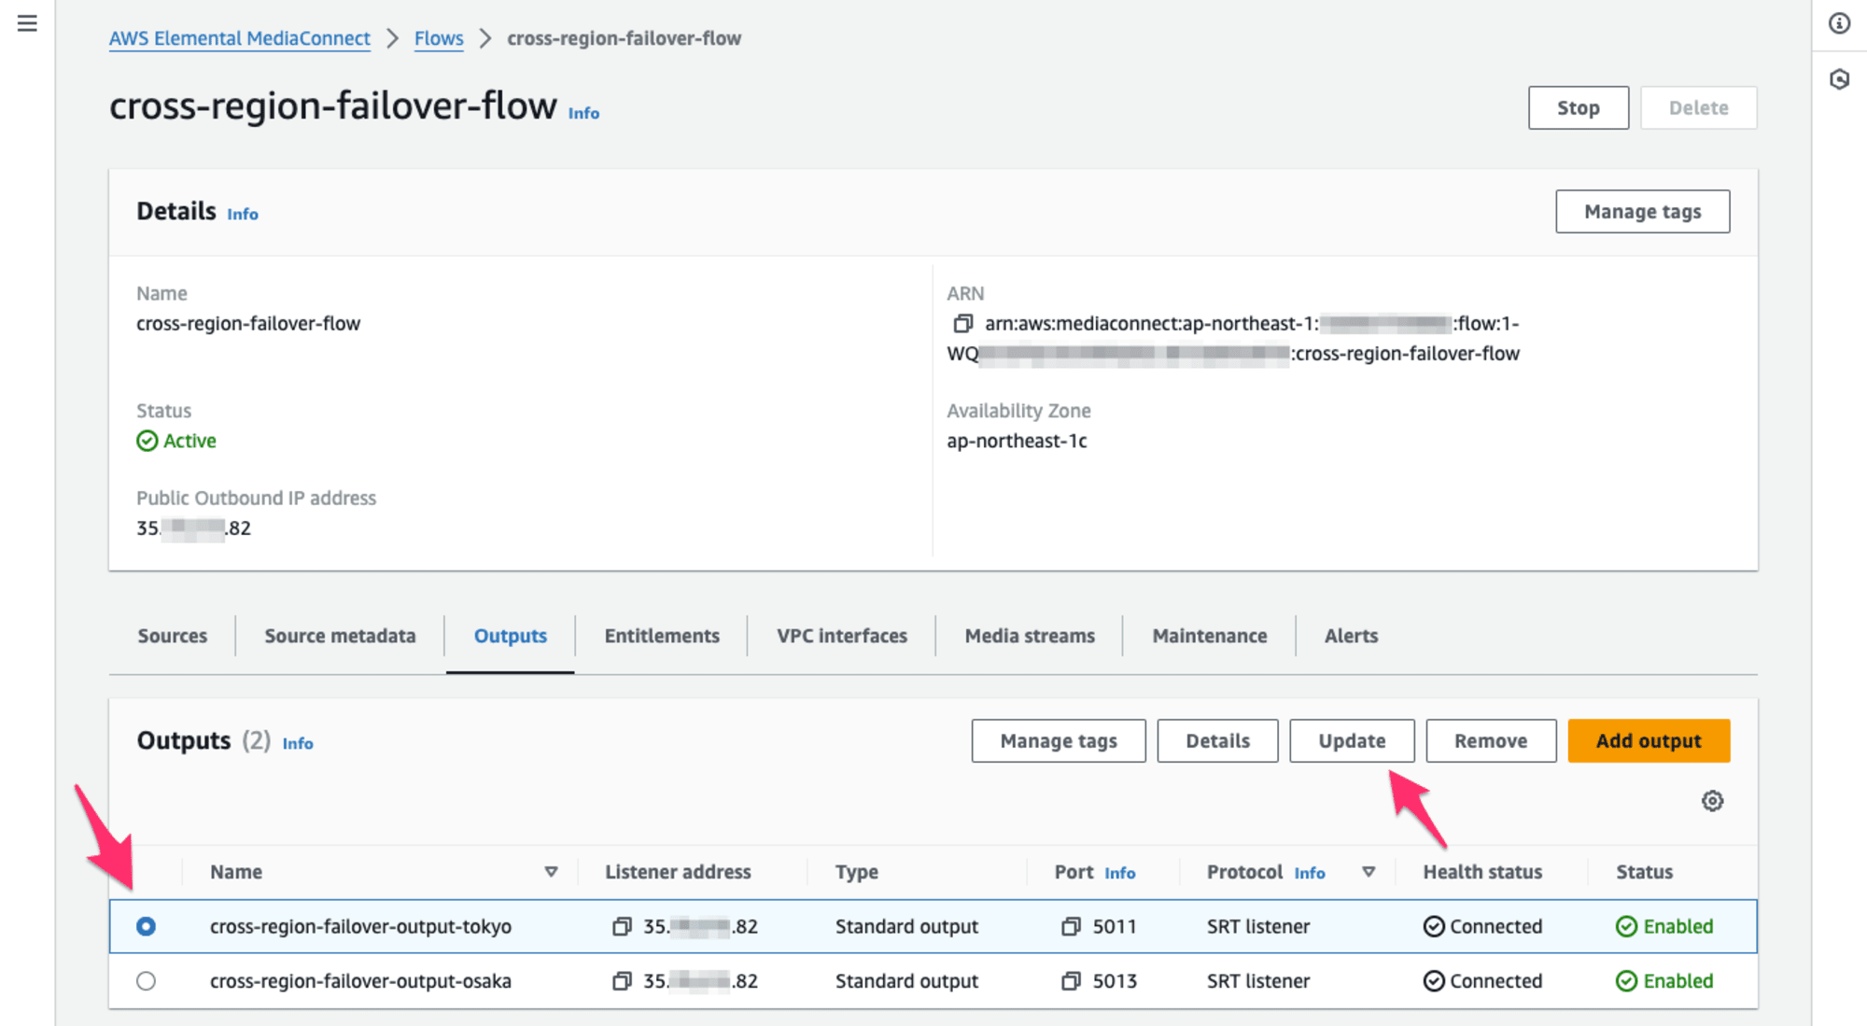Open the Entitlements tab
The height and width of the screenshot is (1026, 1867).
[x=662, y=636]
